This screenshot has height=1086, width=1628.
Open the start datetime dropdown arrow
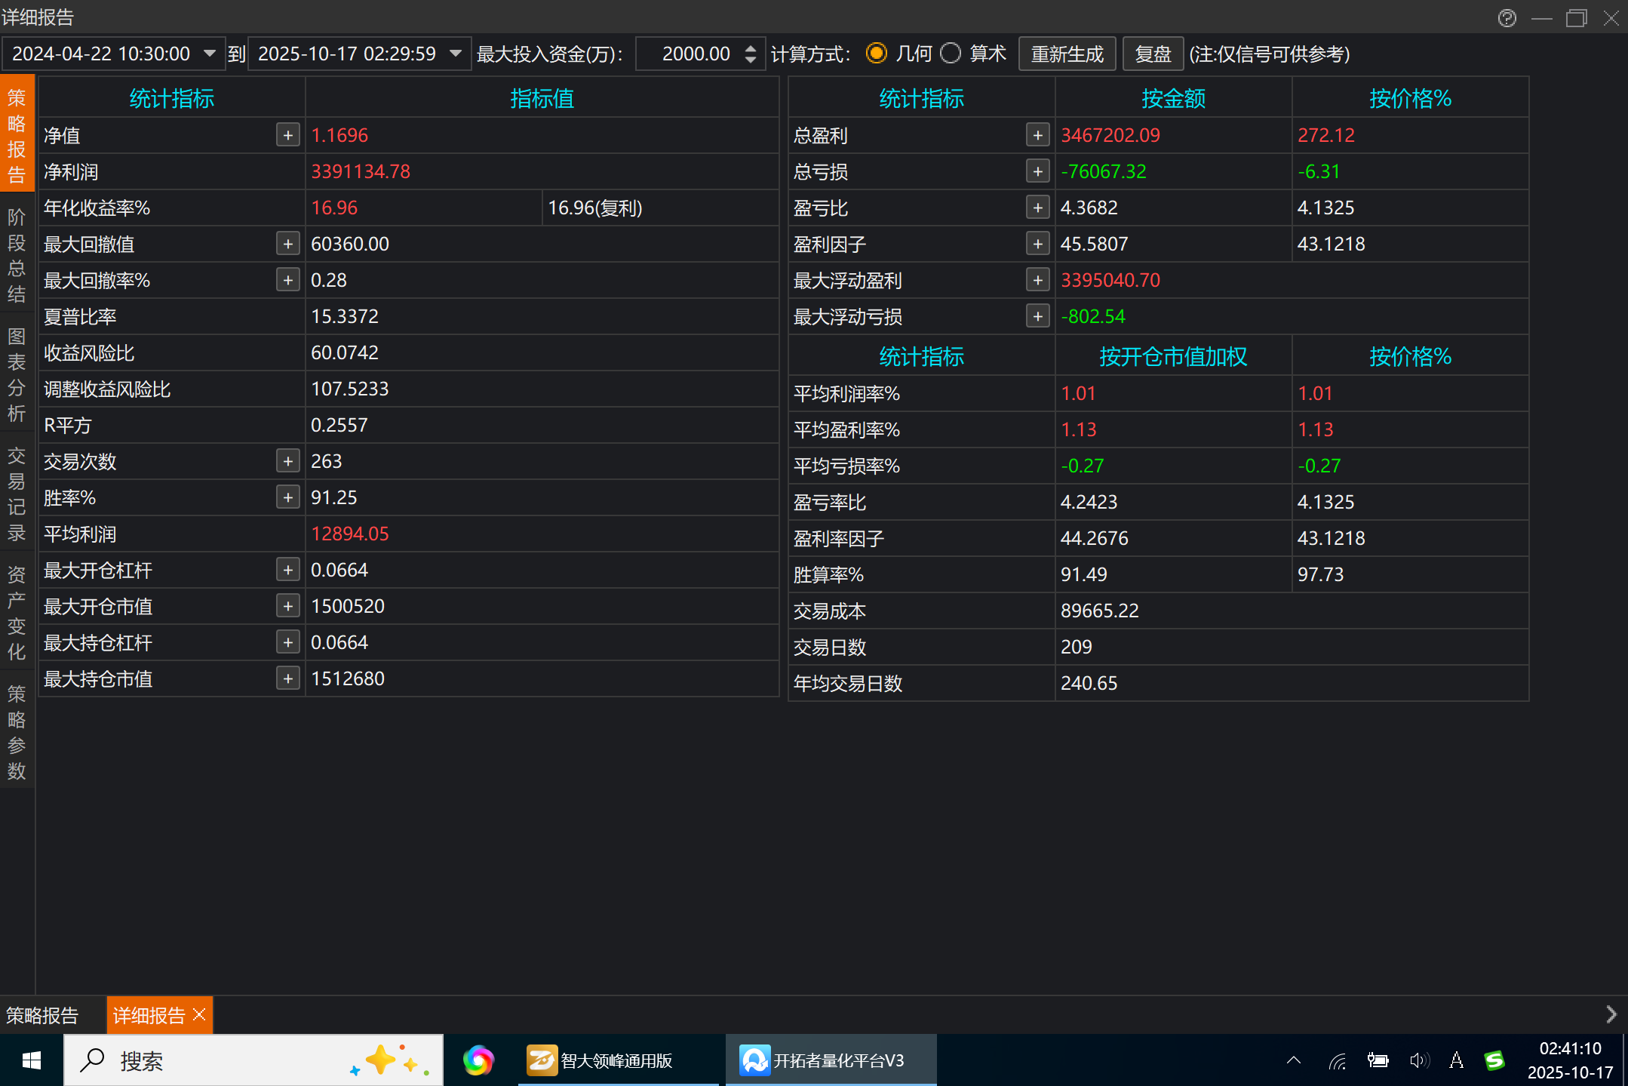point(210,54)
